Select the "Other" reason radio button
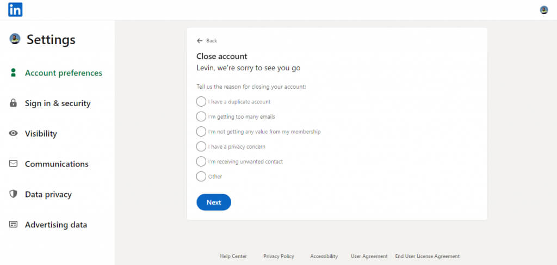The height and width of the screenshot is (265, 557). tap(201, 176)
